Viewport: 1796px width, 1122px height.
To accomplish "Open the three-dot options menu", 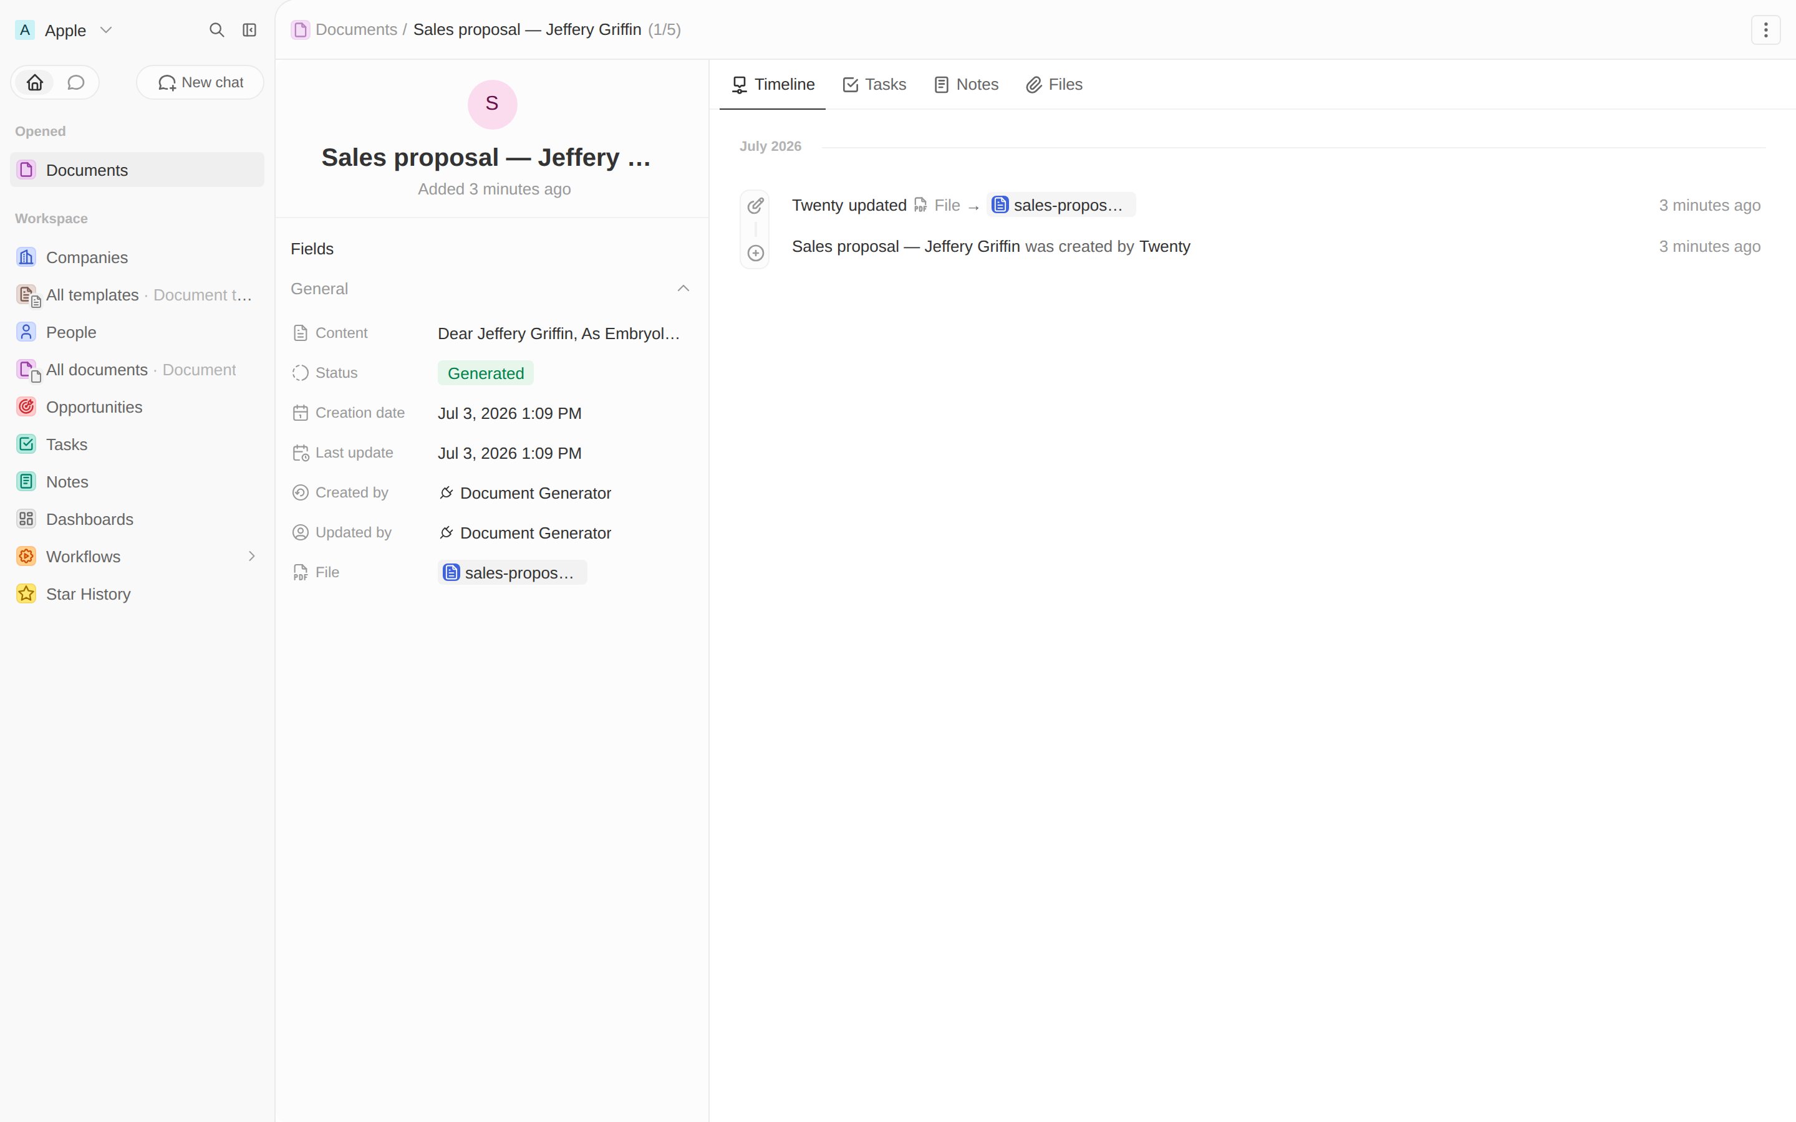I will [1765, 30].
